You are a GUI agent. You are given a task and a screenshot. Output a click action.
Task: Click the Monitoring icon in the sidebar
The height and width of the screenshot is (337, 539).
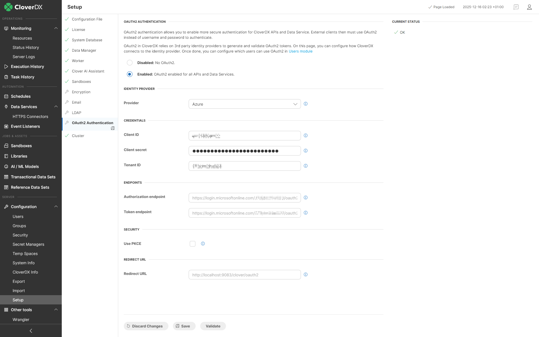coord(6,28)
